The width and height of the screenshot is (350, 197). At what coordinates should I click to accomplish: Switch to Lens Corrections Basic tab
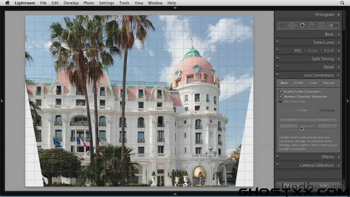284,83
